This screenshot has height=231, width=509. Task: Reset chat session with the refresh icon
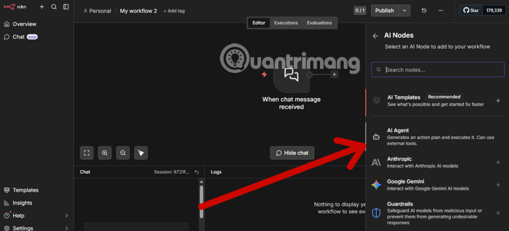coord(197,172)
